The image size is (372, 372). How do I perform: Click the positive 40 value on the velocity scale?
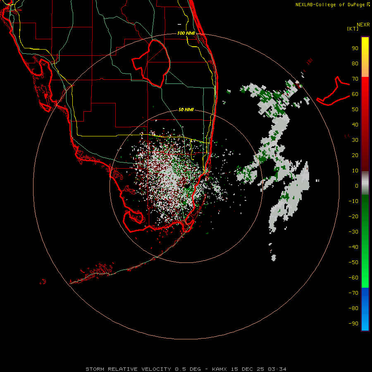point(355,125)
